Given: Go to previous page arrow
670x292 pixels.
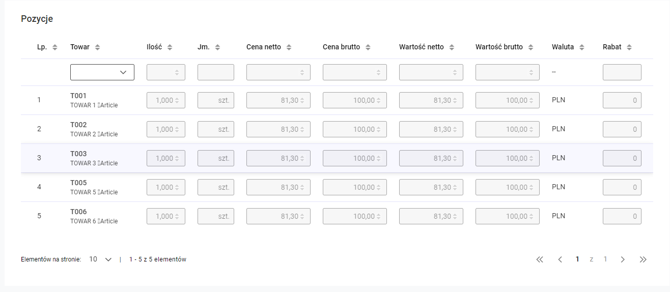Looking at the screenshot, I should [560, 259].
